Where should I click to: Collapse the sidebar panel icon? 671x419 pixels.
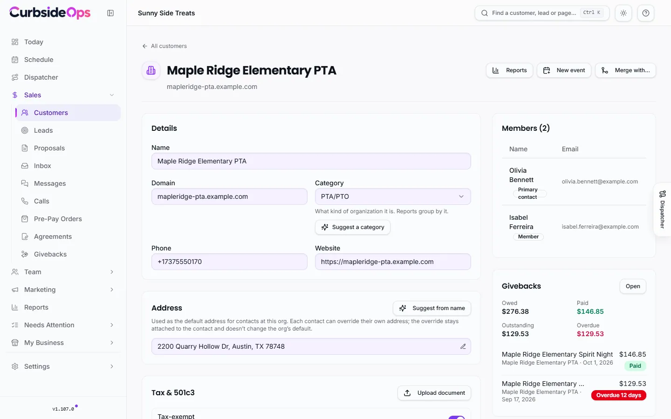[x=110, y=13]
